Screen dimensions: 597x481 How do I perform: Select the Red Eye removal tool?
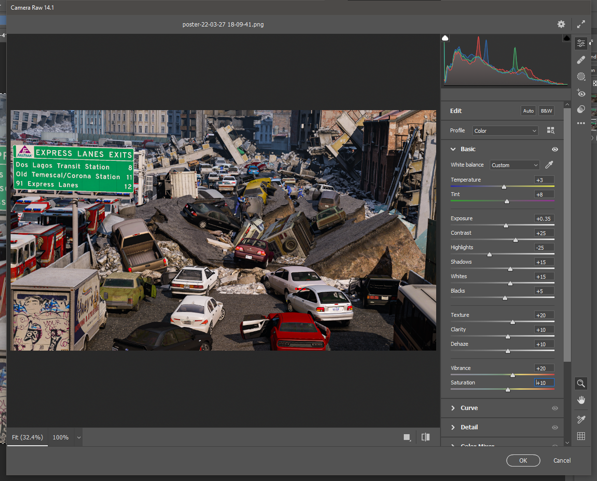581,93
